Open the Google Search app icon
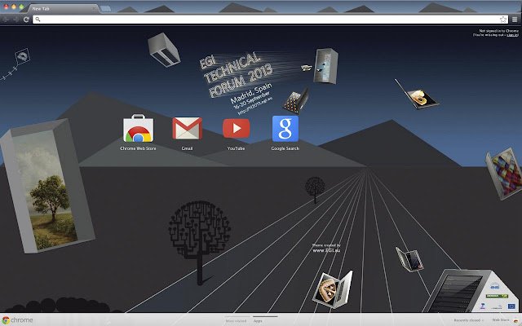Screen dimensions: 522x326 [285, 129]
